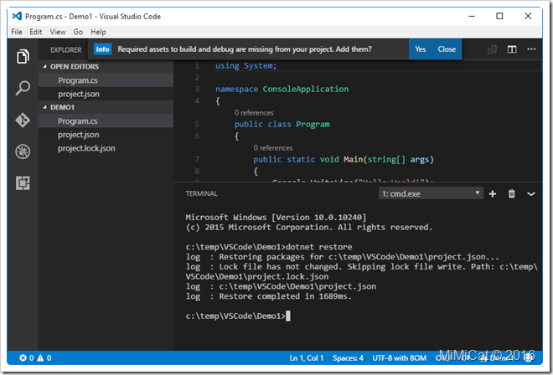
Task: Open the Debug view in activity bar
Action: (23, 152)
